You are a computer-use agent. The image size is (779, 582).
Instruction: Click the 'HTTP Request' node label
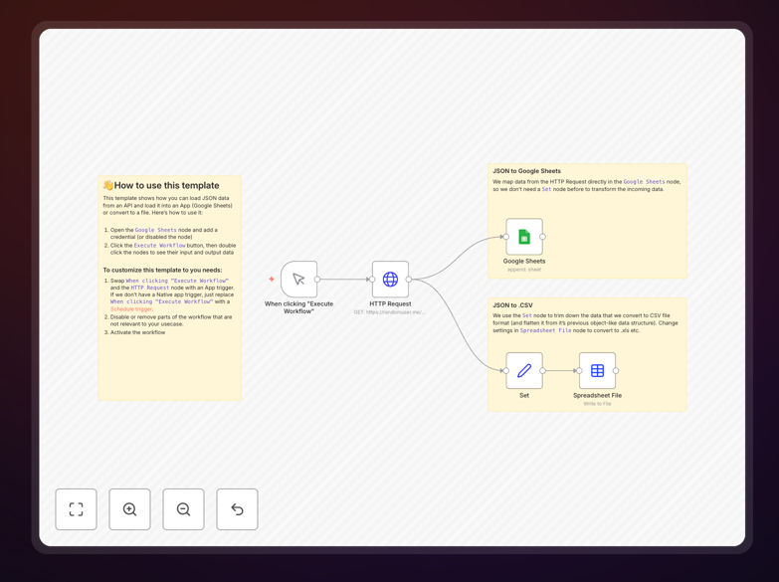pos(390,303)
